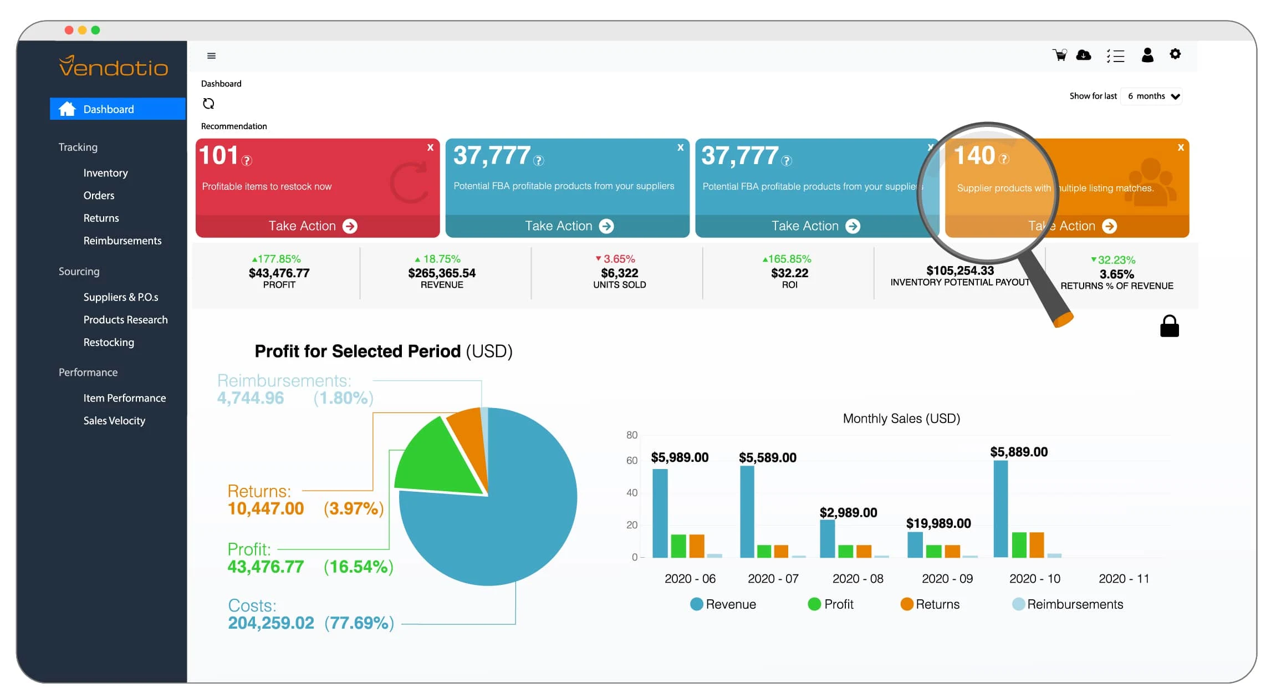Click the Performance section heading

point(88,373)
